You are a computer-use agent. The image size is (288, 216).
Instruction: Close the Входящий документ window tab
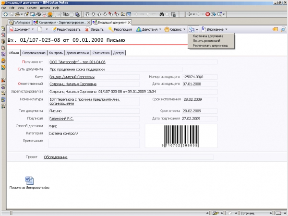(x=129, y=23)
